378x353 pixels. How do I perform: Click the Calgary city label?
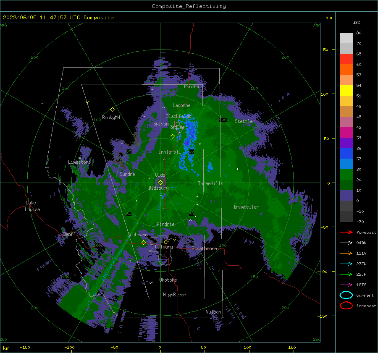164,247
